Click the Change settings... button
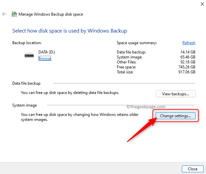Screen dimensions: 206x174 point(175,116)
